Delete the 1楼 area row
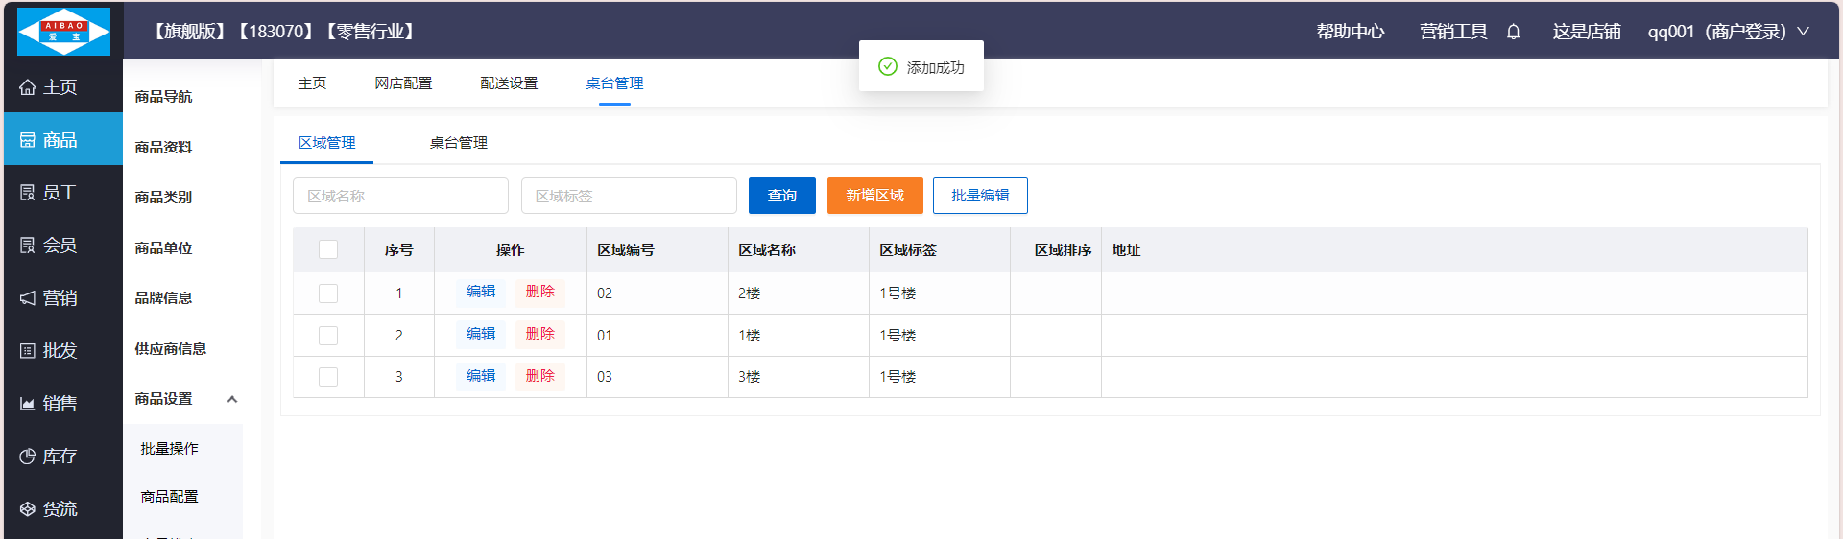The width and height of the screenshot is (1843, 539). (539, 334)
